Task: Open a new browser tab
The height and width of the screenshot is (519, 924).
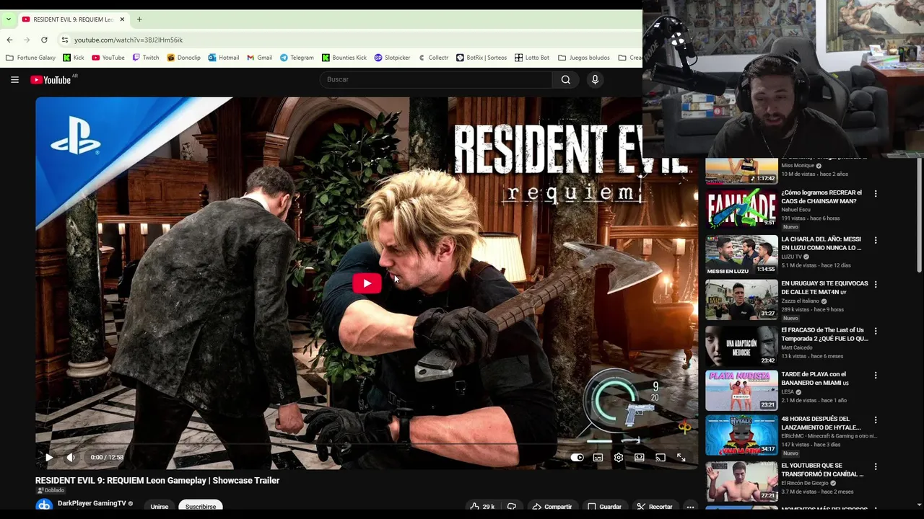Action: [139, 19]
